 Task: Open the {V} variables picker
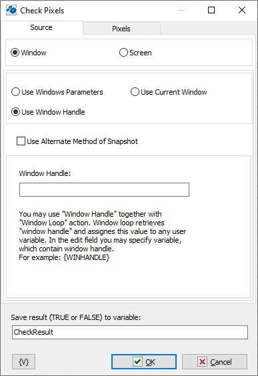coord(24,361)
